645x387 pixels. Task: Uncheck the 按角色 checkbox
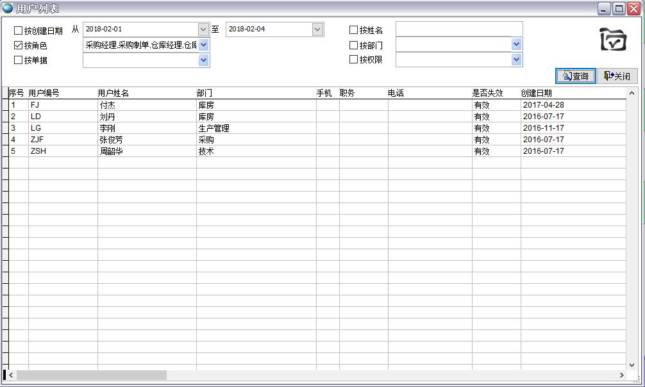click(18, 45)
